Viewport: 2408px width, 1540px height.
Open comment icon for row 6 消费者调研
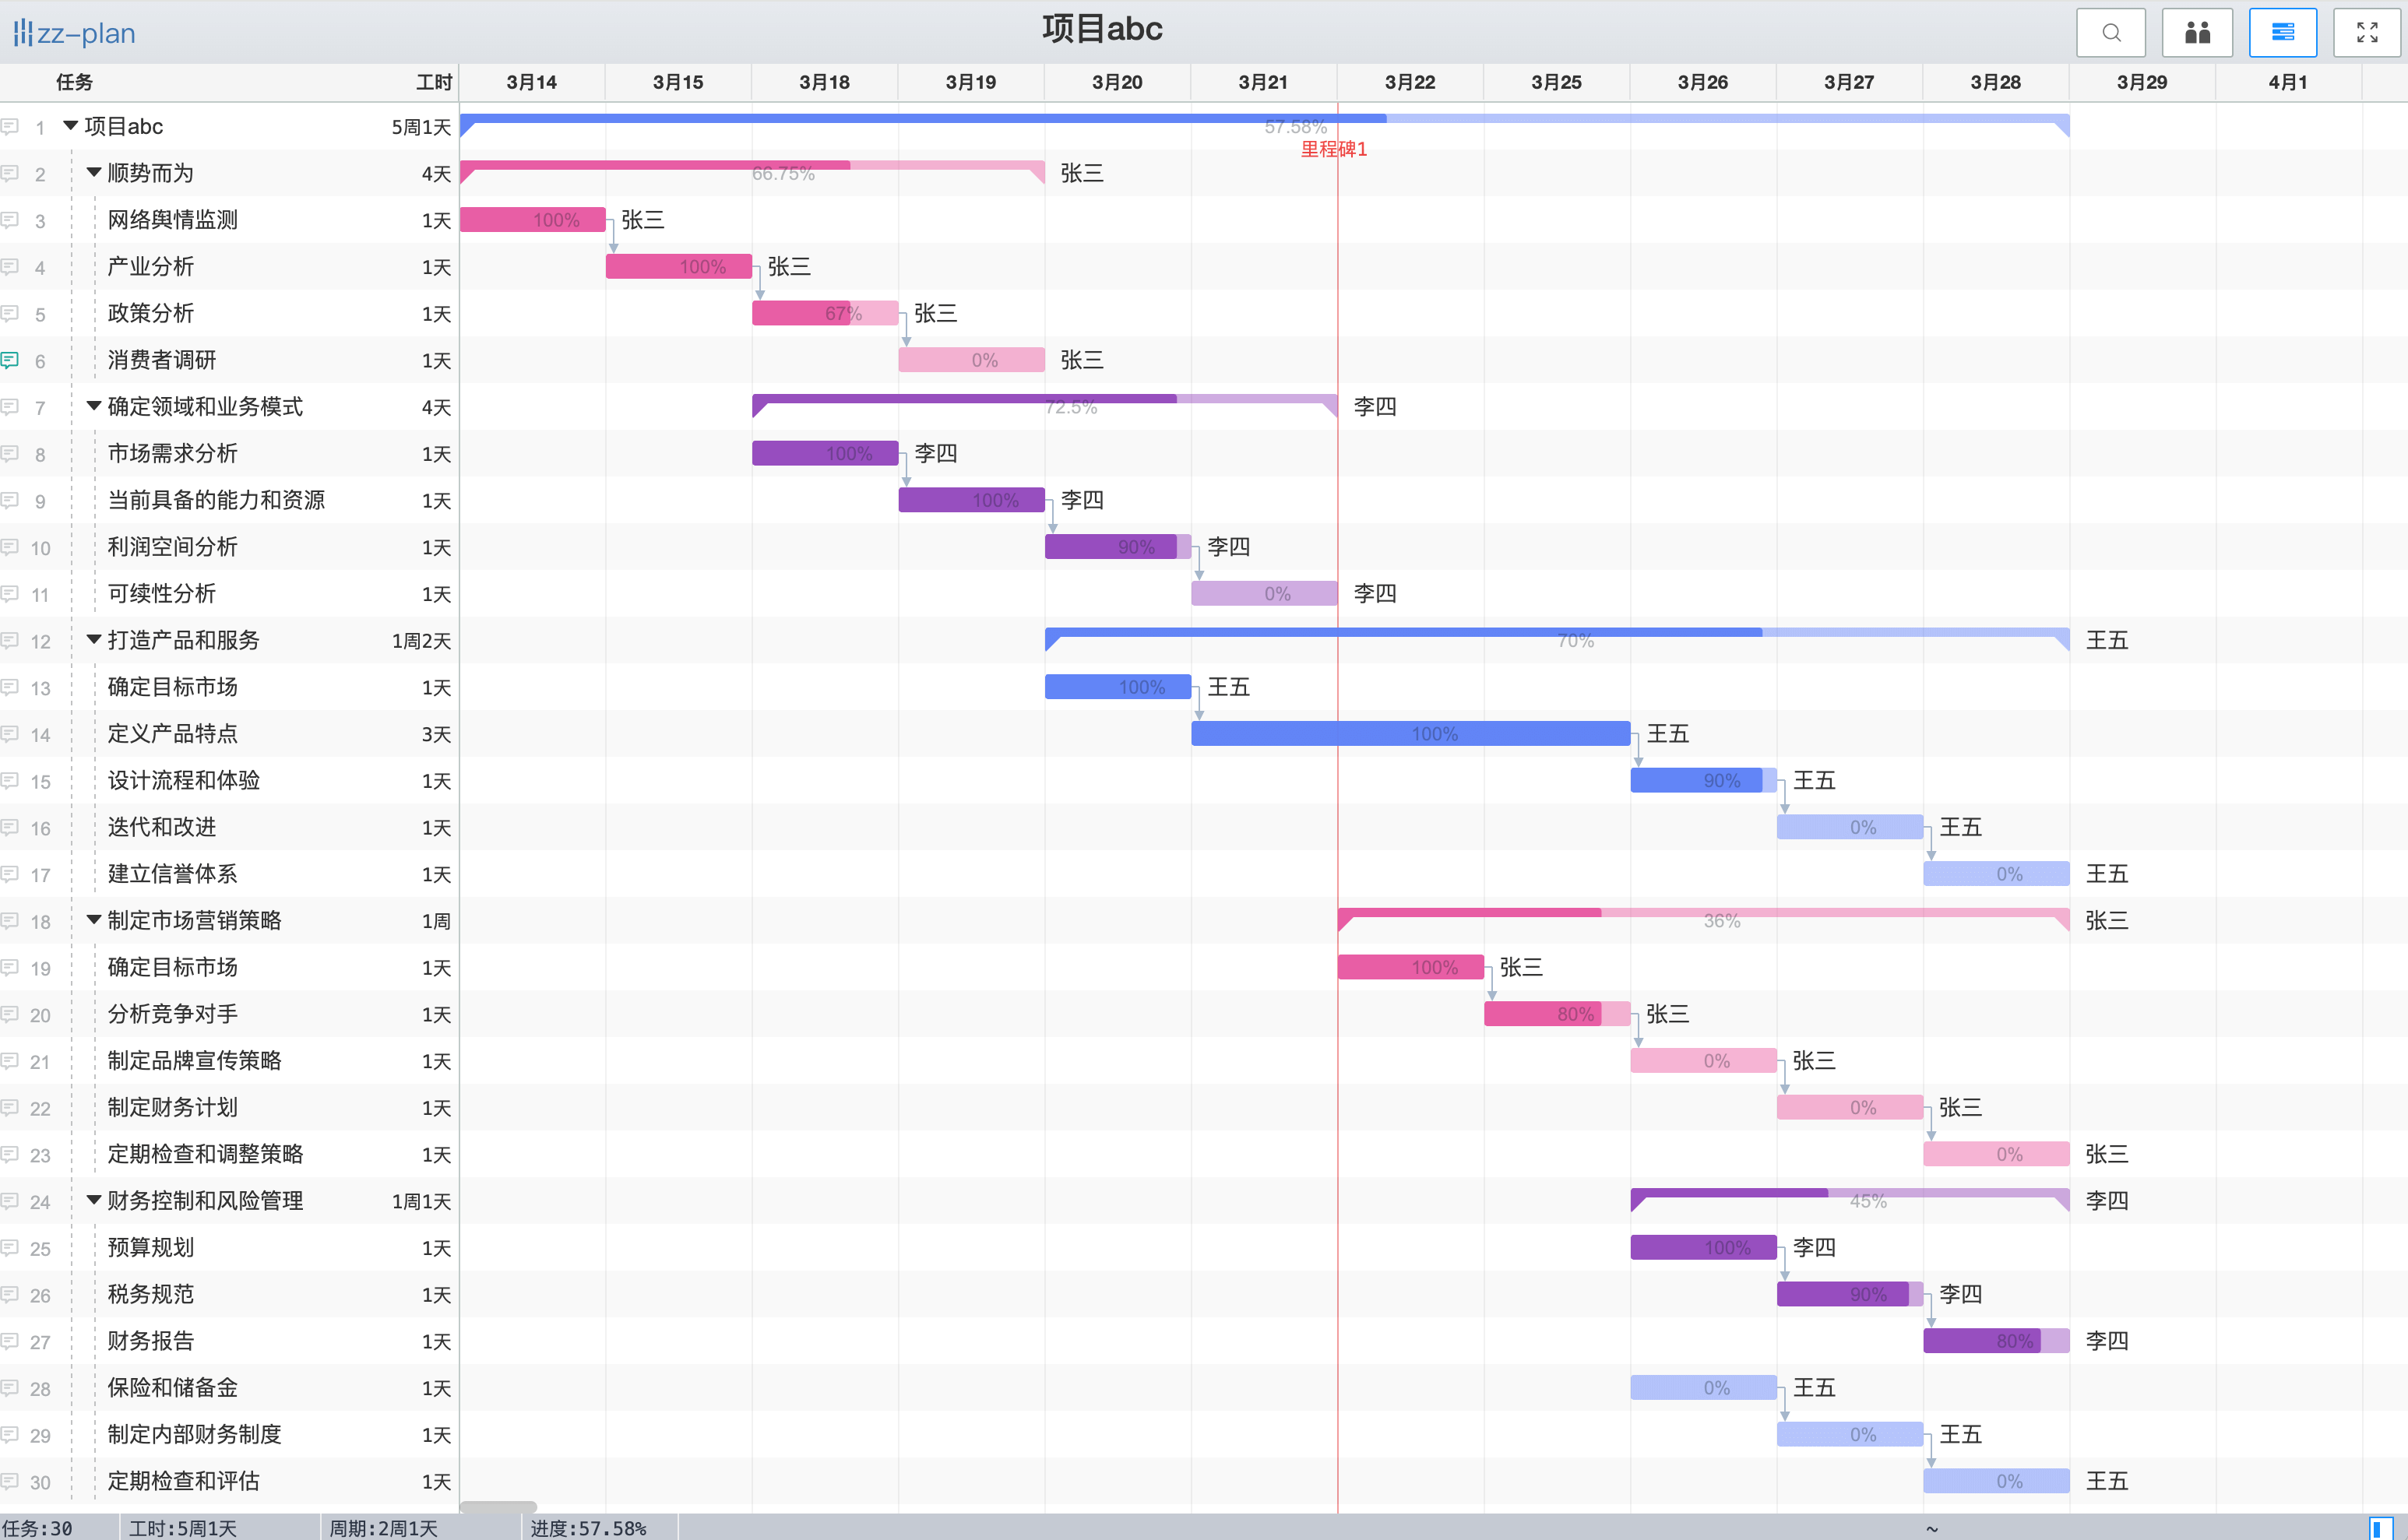10,360
